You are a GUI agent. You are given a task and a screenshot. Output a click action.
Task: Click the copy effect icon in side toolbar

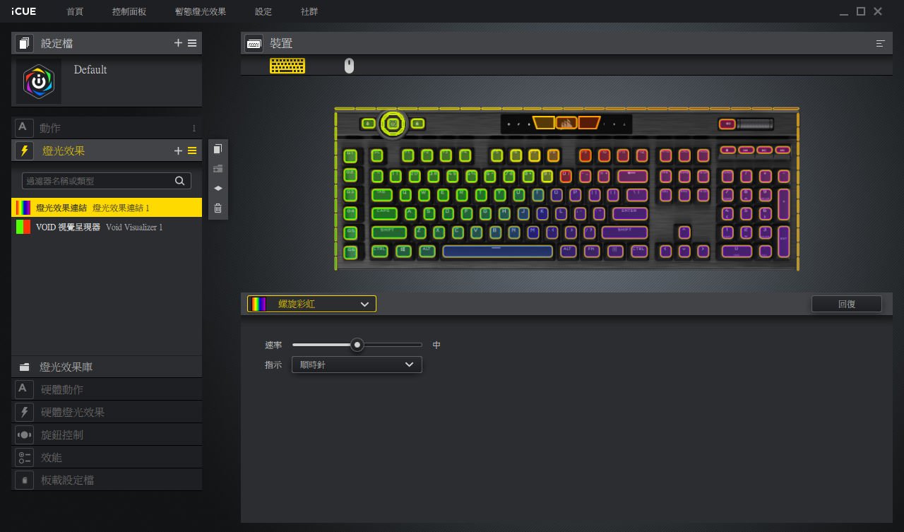tap(218, 149)
